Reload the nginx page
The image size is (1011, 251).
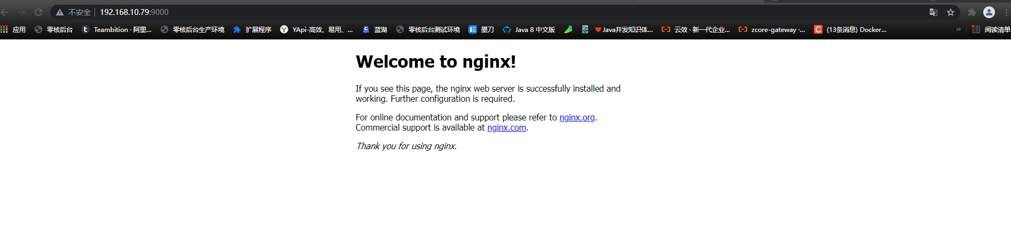coord(38,12)
